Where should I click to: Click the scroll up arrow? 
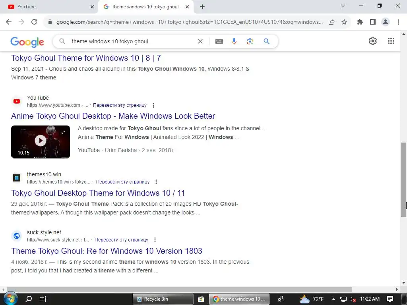(x=404, y=34)
